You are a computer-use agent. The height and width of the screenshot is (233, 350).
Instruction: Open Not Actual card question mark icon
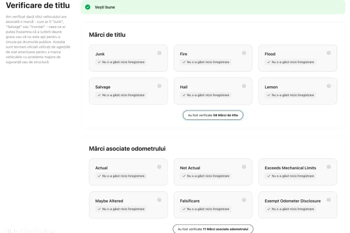(244, 167)
